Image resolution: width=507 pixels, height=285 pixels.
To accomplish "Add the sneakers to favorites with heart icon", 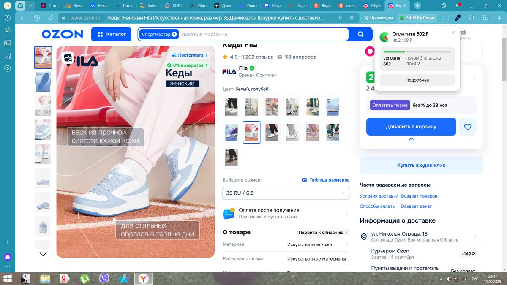I will (x=468, y=126).
